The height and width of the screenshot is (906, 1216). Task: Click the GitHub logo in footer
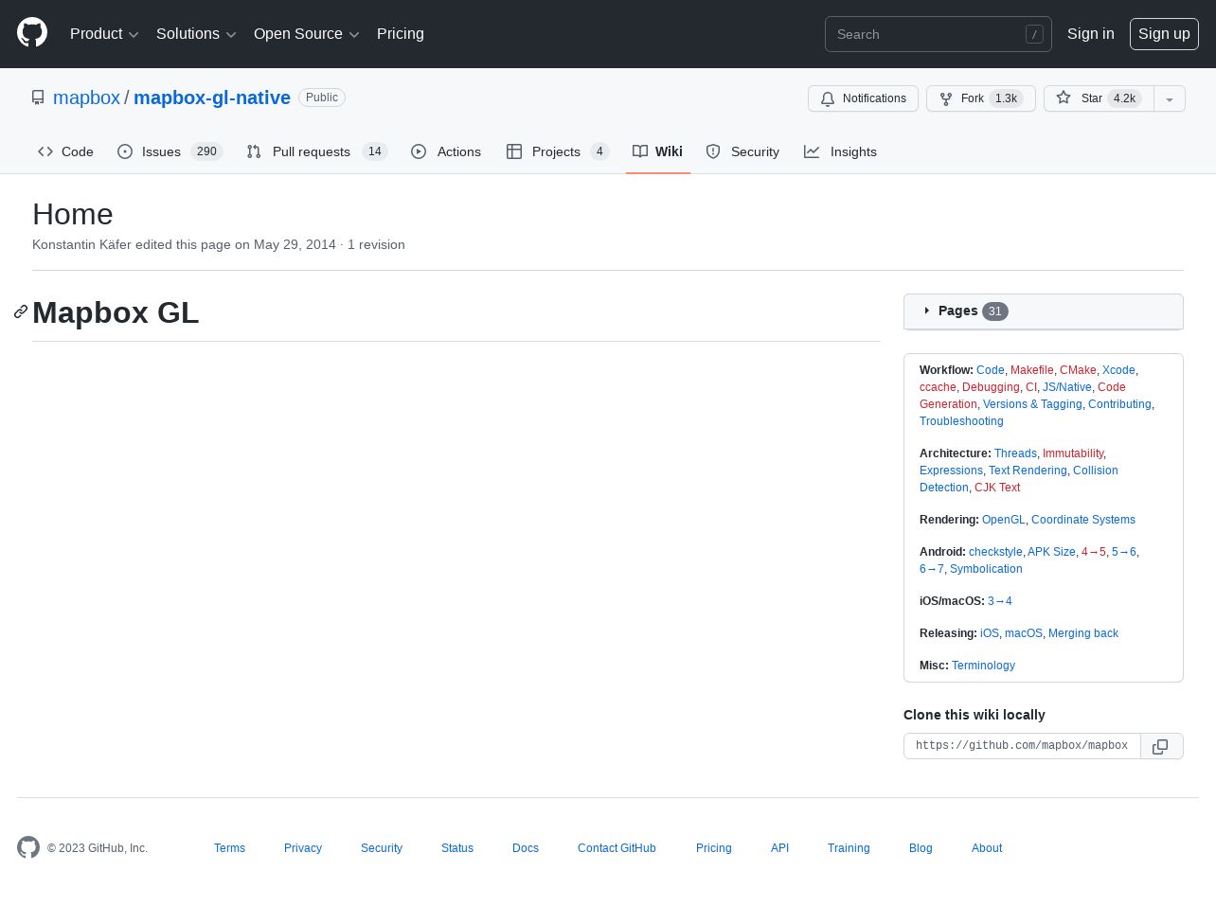coord(28,847)
